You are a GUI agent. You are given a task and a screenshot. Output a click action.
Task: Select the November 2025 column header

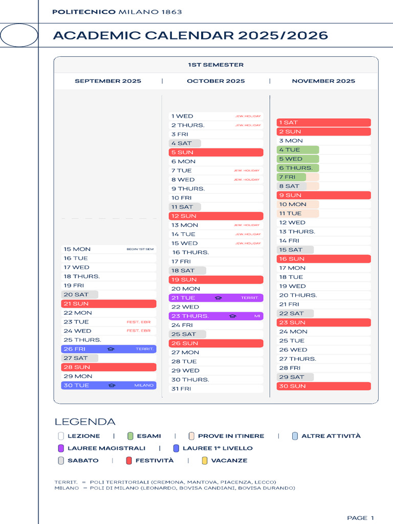[x=323, y=81]
